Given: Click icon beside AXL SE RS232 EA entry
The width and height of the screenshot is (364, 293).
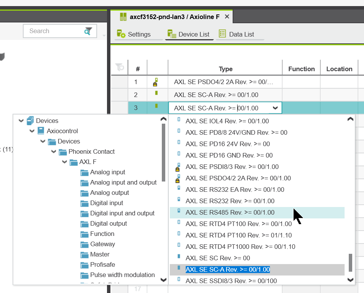Looking at the screenshot, I should pyautogui.click(x=179, y=188).
